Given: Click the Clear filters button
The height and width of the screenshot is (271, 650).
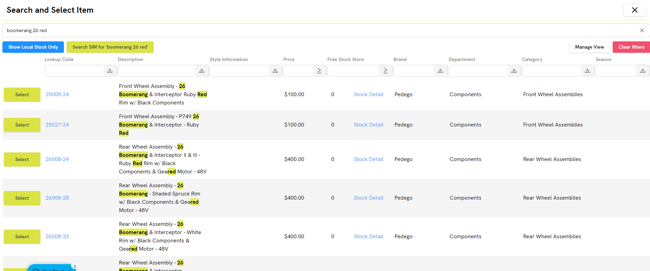Looking at the screenshot, I should [x=631, y=47].
